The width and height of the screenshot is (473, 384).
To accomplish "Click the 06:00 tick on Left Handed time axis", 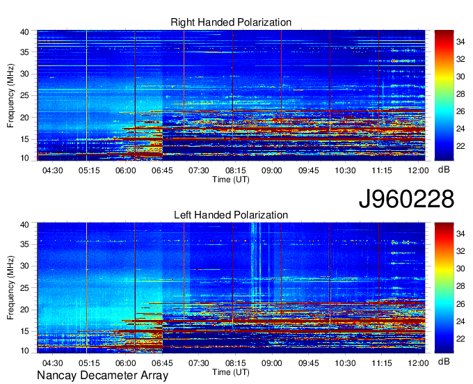I will click(x=125, y=363).
